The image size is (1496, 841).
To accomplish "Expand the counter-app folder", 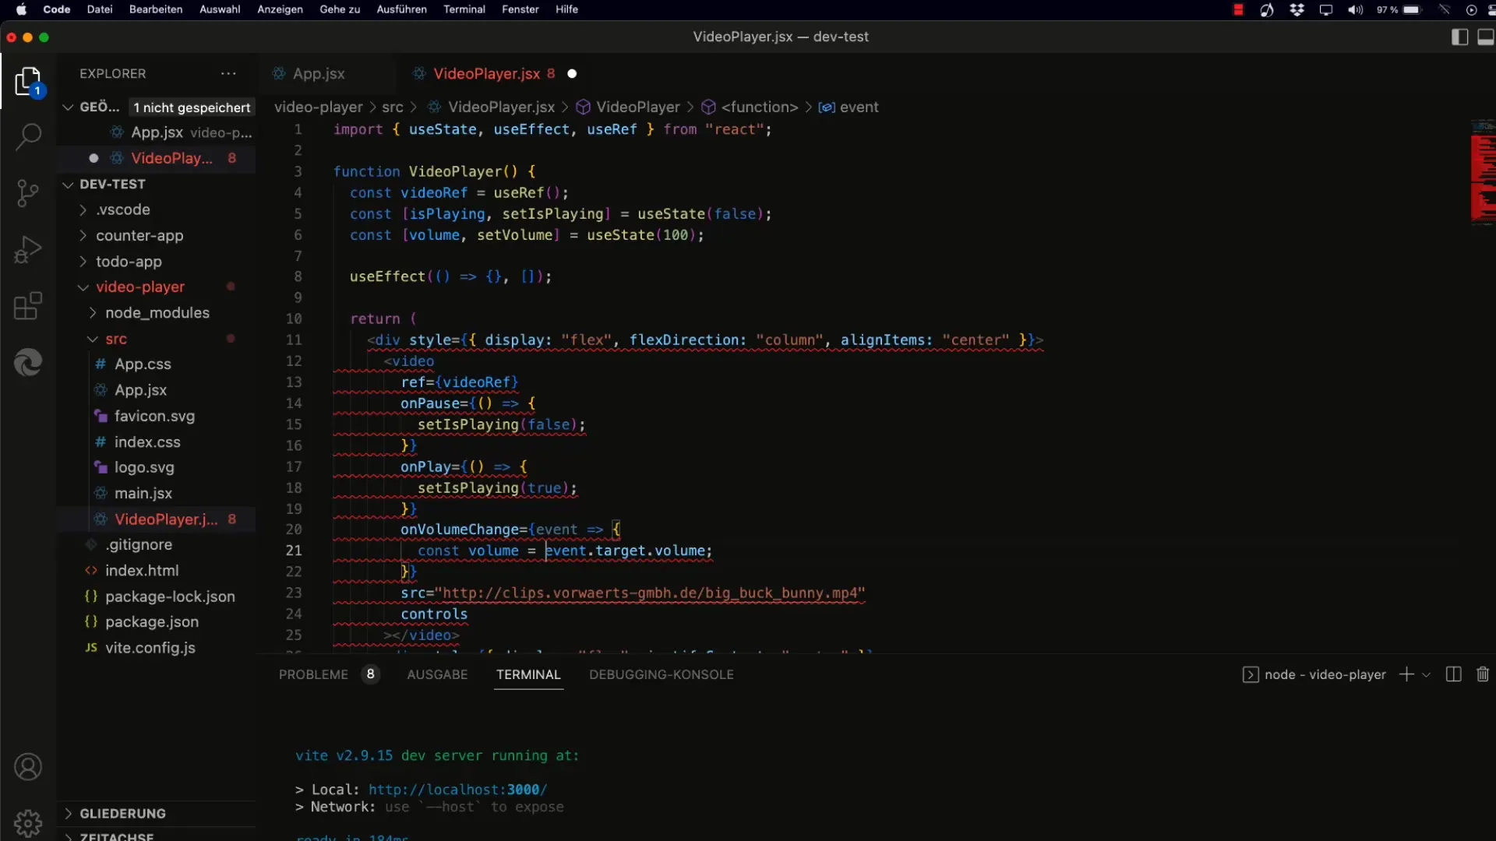I will (x=139, y=235).
